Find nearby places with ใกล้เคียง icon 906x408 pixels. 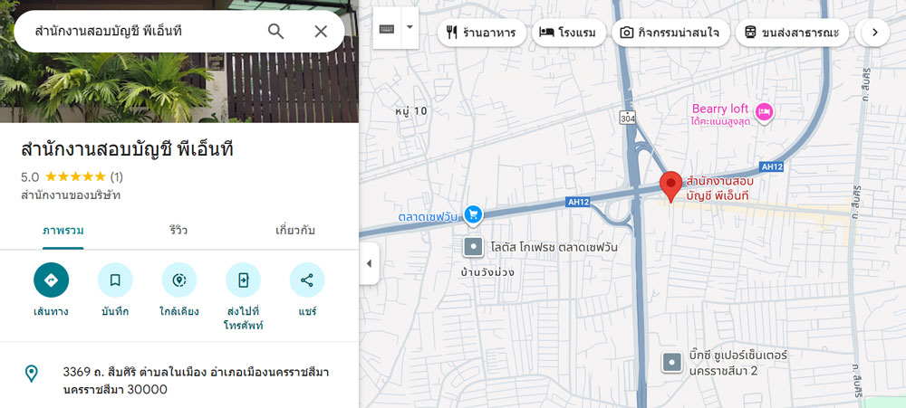point(178,280)
